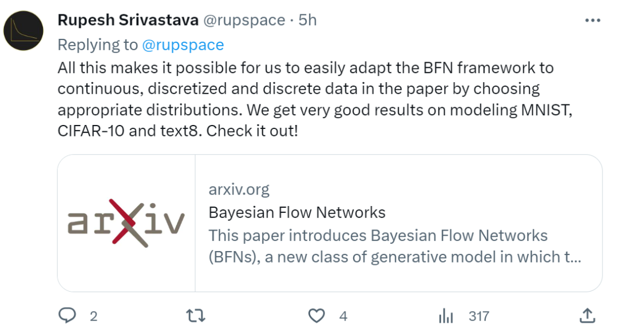Share the tweet with the upload arrow icon
The image size is (618, 331).
[587, 315]
